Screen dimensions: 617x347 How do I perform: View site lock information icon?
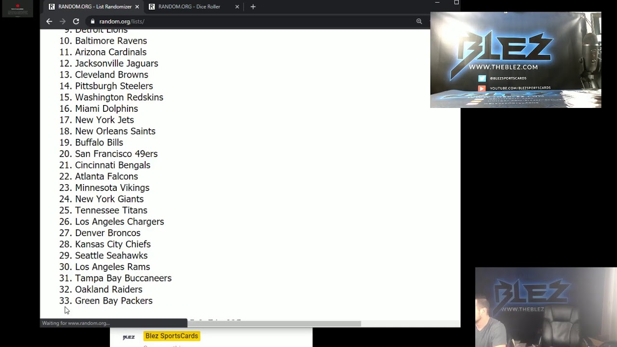coord(93,21)
